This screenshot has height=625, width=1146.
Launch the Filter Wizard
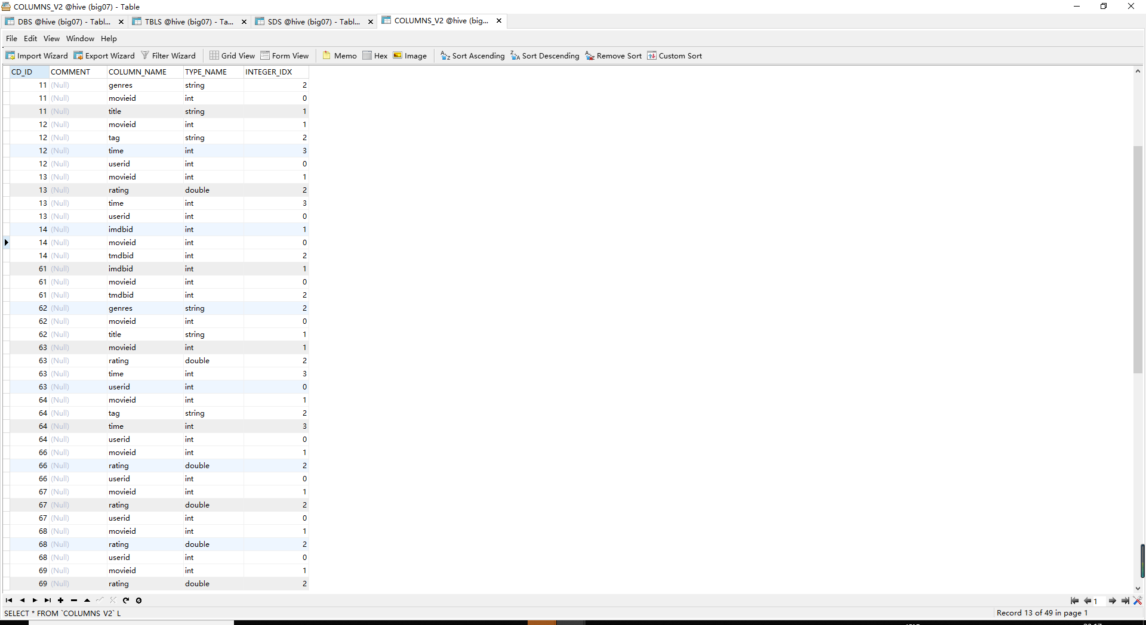(x=168, y=55)
